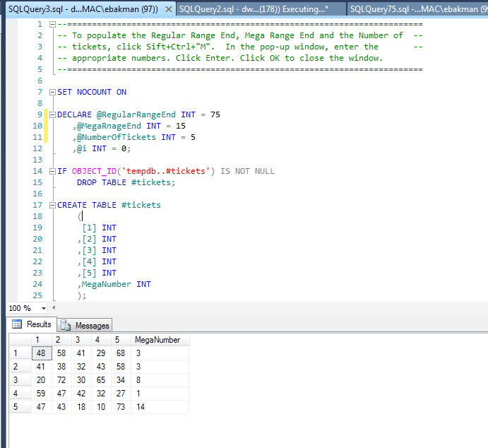Collapse the header comment block on line 1
This screenshot has width=488, height=448.
(52, 24)
